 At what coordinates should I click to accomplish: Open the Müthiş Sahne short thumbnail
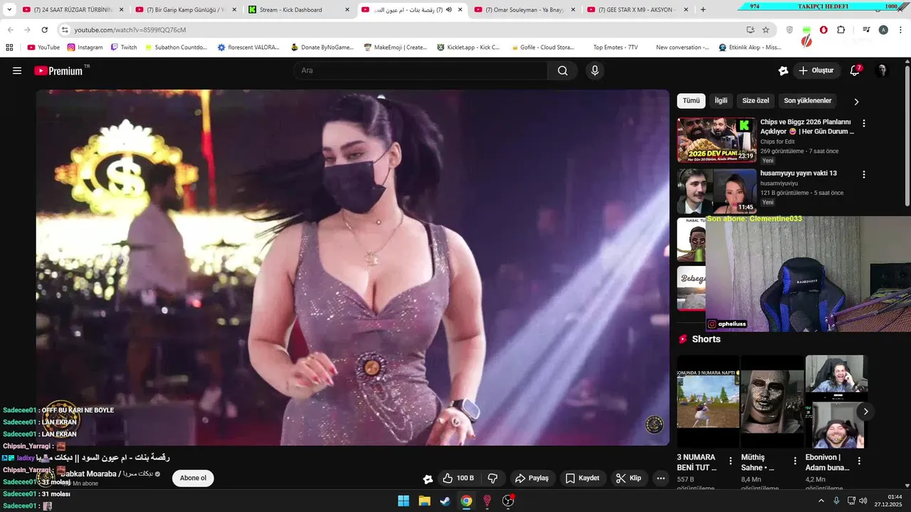[x=772, y=401]
